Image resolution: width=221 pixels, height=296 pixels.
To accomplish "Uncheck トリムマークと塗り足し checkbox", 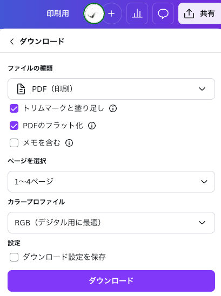I will click(x=14, y=108).
